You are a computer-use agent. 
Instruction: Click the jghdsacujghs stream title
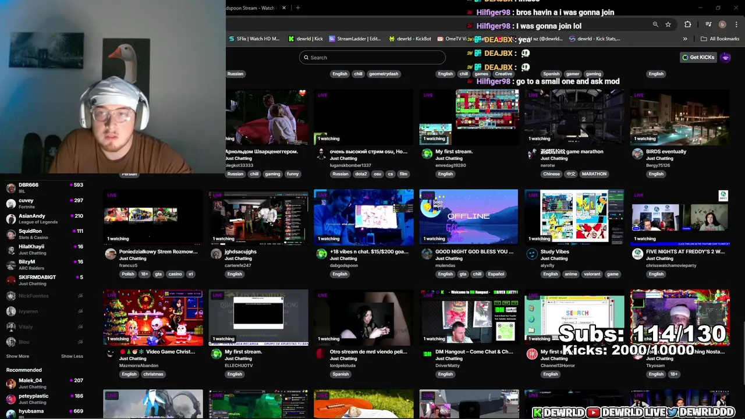pos(240,252)
